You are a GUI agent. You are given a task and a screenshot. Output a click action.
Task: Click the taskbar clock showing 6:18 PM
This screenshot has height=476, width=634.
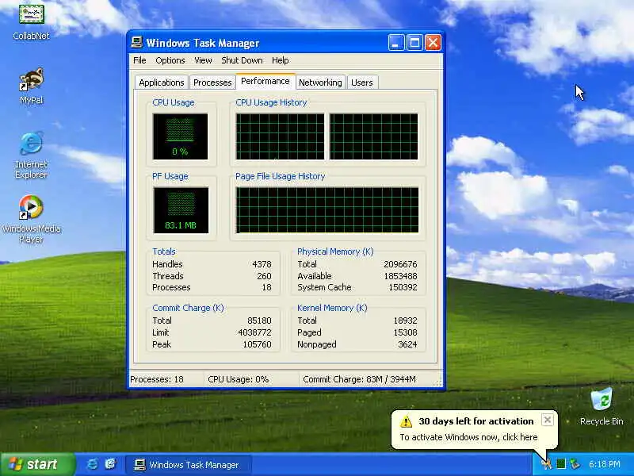[x=604, y=464]
